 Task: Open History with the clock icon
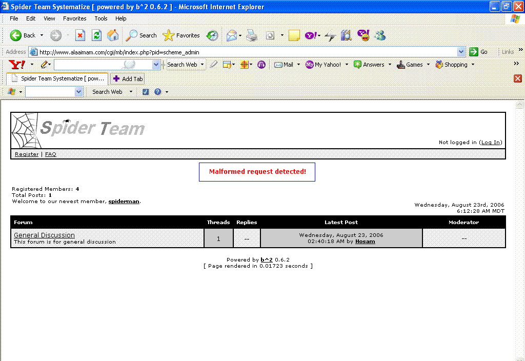(212, 35)
